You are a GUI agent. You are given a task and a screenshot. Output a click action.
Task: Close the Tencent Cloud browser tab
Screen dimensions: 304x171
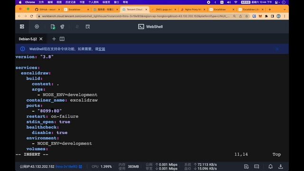(x=146, y=9)
